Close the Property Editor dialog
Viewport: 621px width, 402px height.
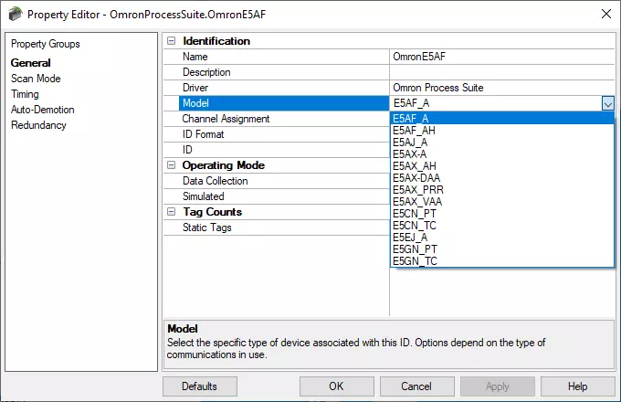pyautogui.click(x=606, y=15)
